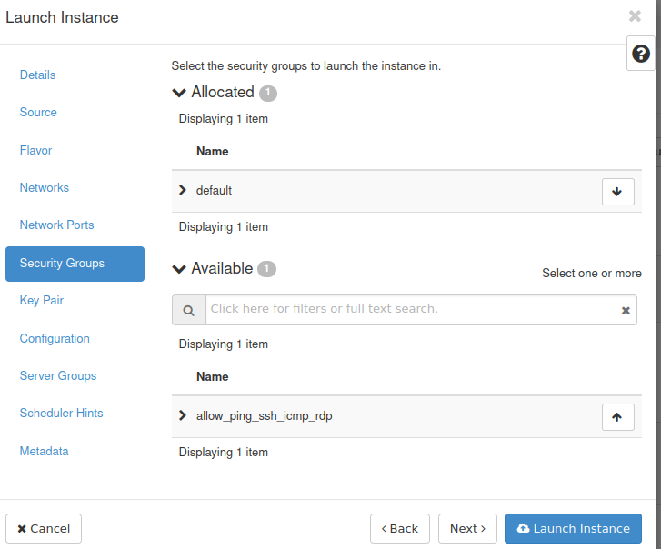Open the Source step
Image resolution: width=661 pixels, height=549 pixels.
pyautogui.click(x=38, y=113)
